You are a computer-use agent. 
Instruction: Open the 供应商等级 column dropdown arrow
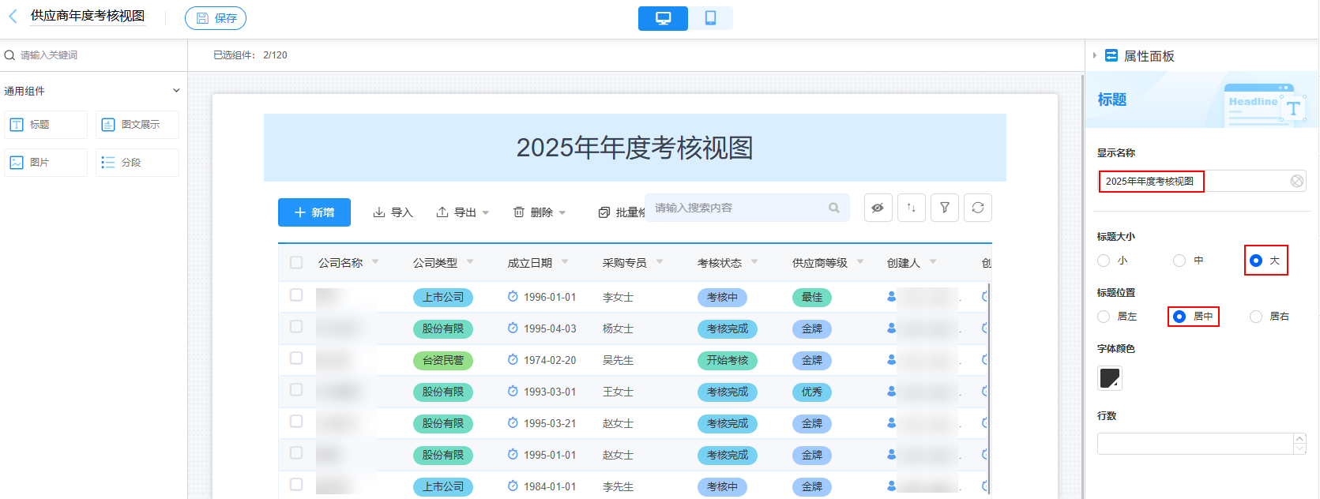click(x=860, y=261)
